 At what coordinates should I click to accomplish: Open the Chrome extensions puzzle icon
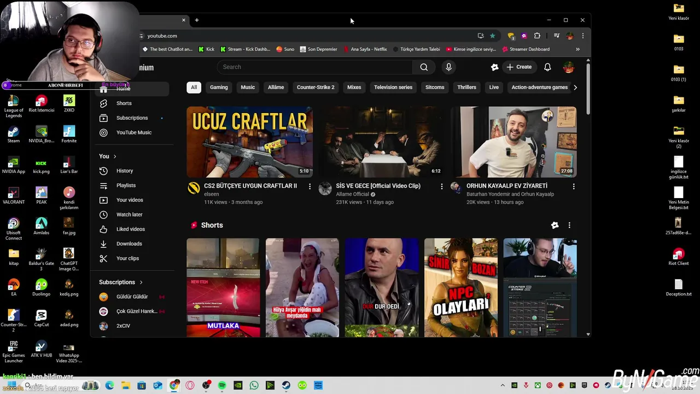point(537,36)
